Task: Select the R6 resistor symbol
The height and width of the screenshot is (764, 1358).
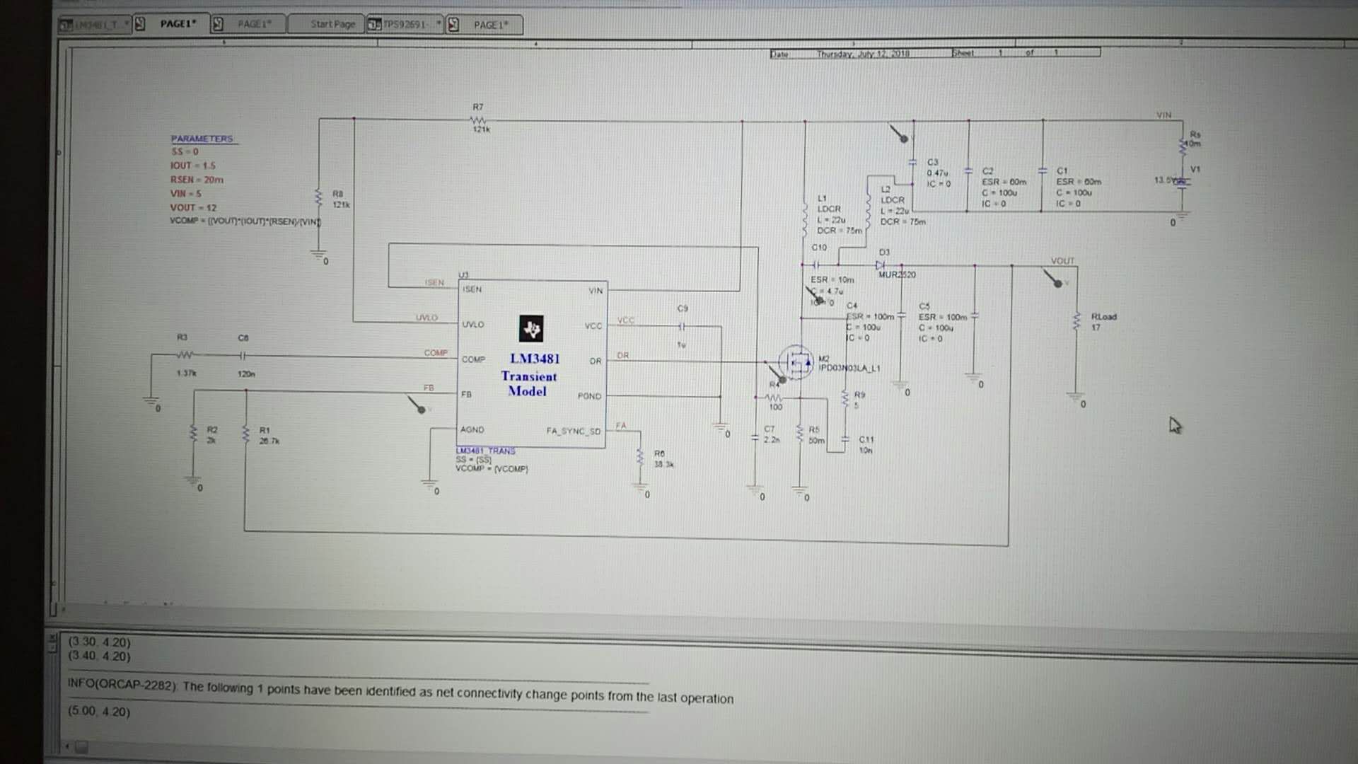Action: (x=640, y=458)
